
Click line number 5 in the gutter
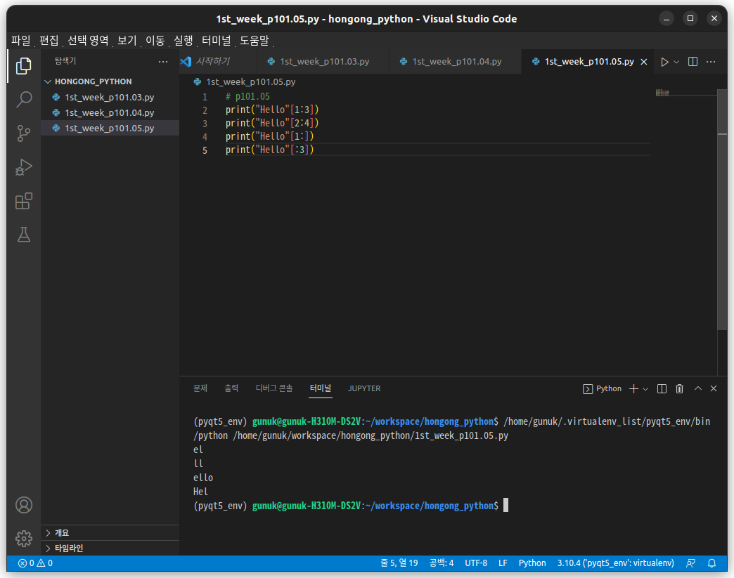pos(205,150)
